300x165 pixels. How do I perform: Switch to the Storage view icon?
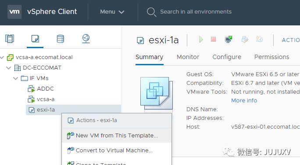(x=61, y=39)
